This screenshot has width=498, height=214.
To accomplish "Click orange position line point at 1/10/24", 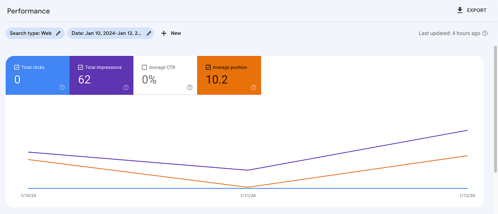I will coord(28,159).
